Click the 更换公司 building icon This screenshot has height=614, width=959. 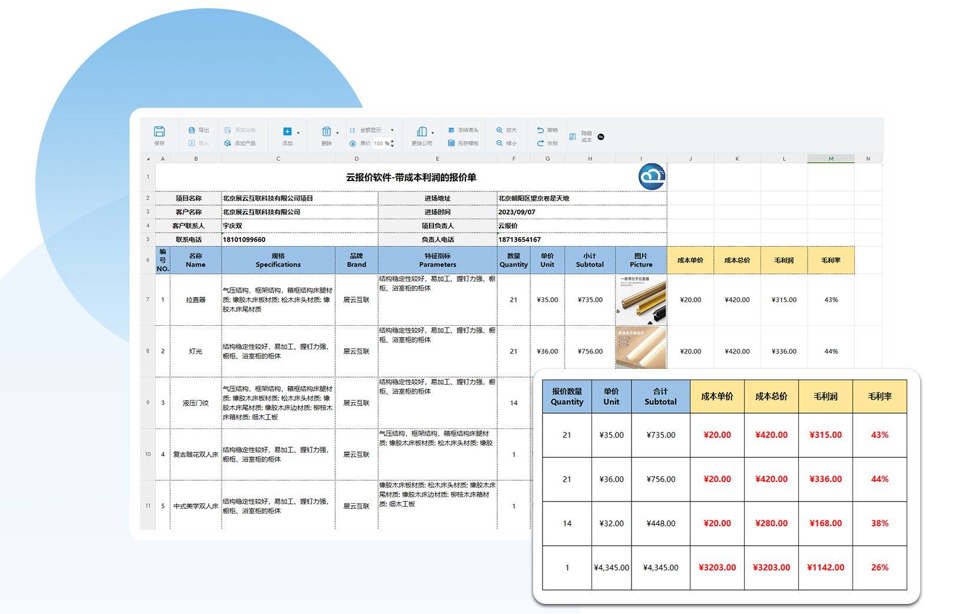[x=422, y=131]
